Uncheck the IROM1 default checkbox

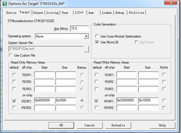pyautogui.click(x=14, y=101)
